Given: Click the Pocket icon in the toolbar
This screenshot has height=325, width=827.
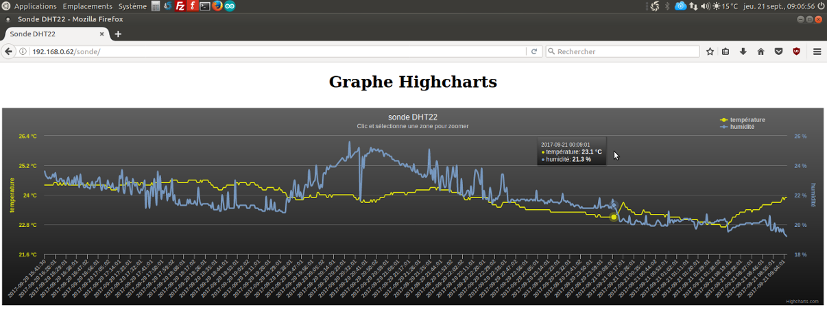Looking at the screenshot, I should [x=778, y=51].
